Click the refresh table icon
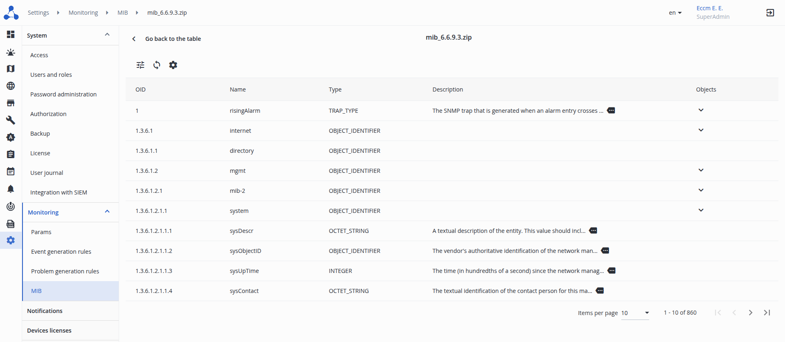Screen dimensions: 785x342 click(157, 65)
